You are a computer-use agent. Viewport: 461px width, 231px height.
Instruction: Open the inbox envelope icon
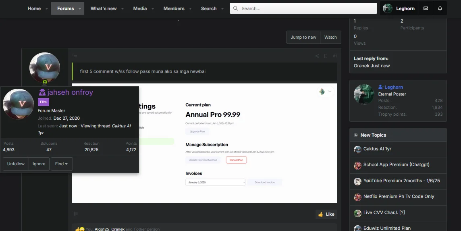tap(426, 8)
